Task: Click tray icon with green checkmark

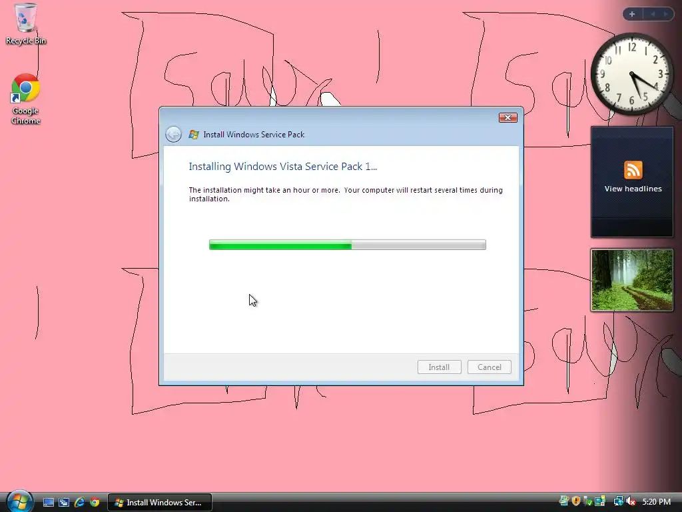Action: tap(588, 501)
